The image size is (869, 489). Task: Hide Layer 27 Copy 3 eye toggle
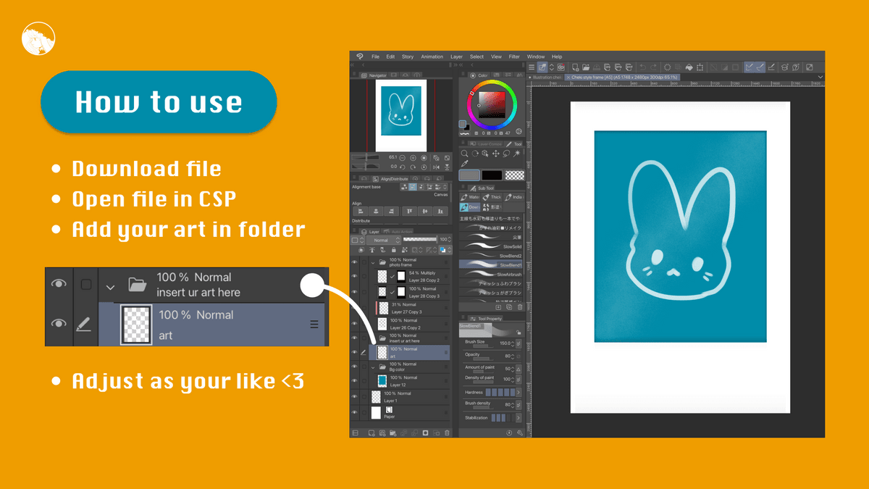tap(355, 307)
